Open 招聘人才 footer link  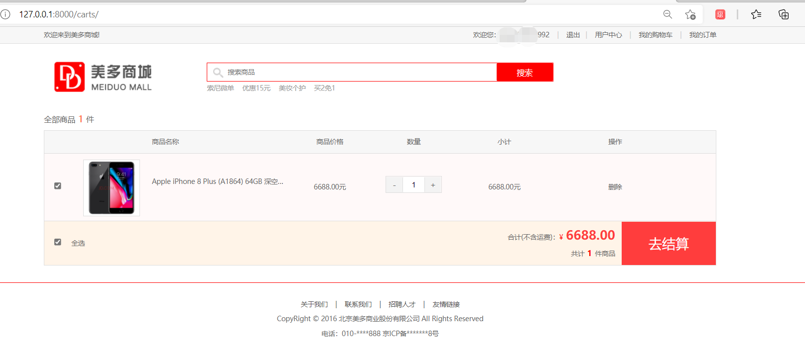[402, 304]
